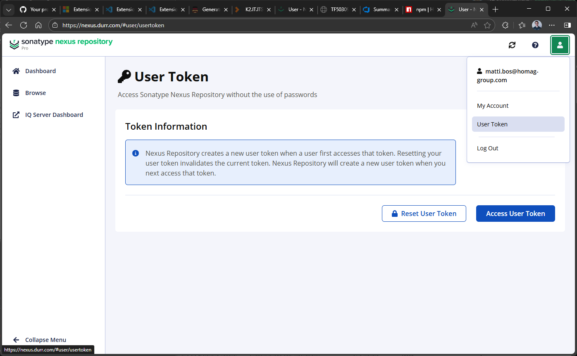Open browser settings and more menu
Screen dimensions: 577x356
[552, 25]
